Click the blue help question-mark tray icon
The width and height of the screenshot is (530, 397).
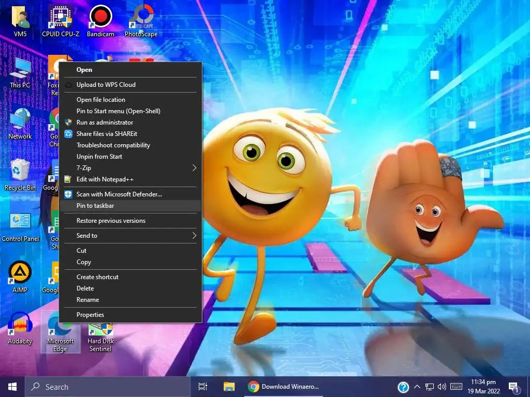pos(403,387)
